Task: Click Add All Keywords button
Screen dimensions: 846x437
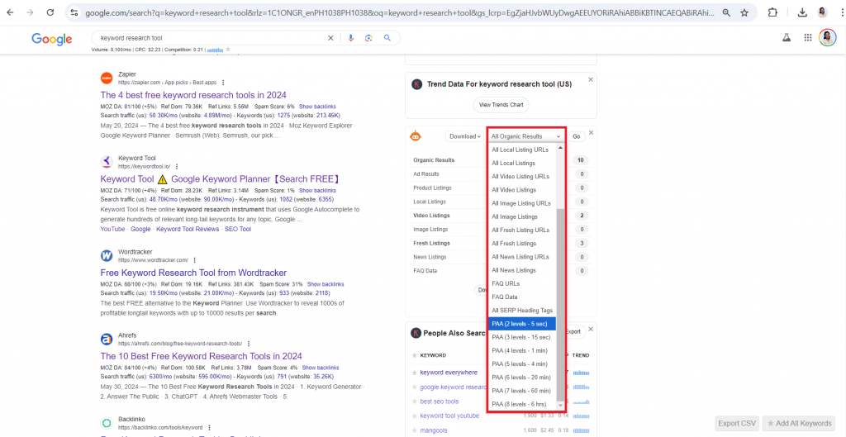Action: (x=799, y=424)
